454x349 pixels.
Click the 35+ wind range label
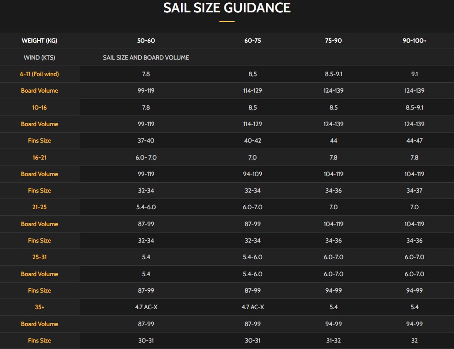coord(39,307)
